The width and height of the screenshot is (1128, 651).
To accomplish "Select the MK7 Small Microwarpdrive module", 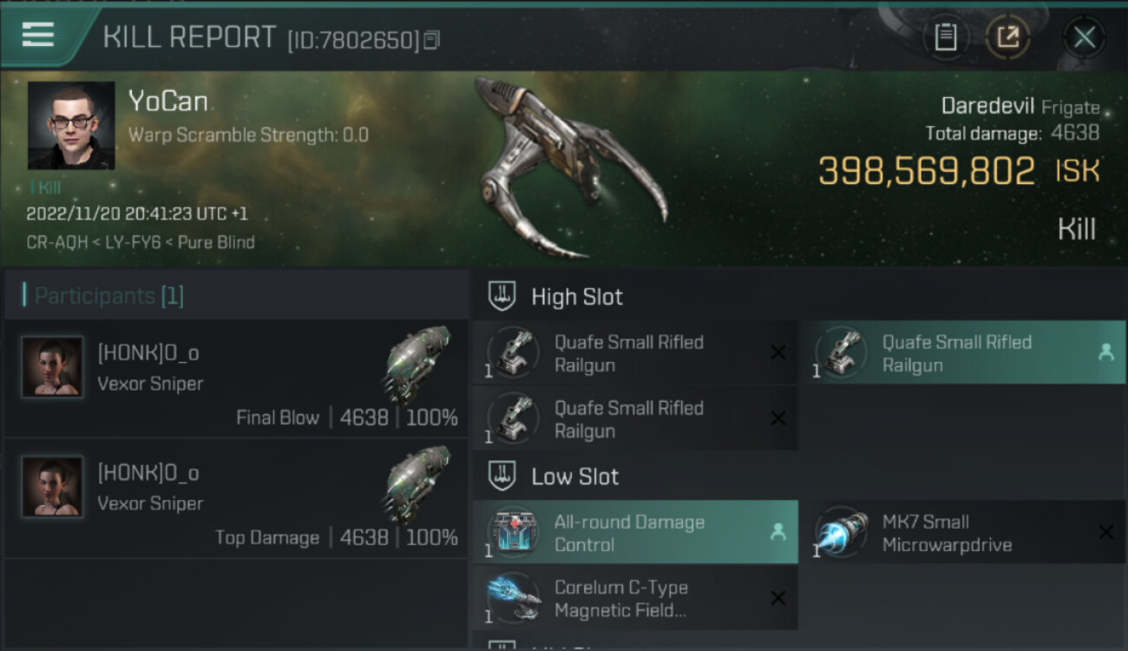I will pos(961,532).
